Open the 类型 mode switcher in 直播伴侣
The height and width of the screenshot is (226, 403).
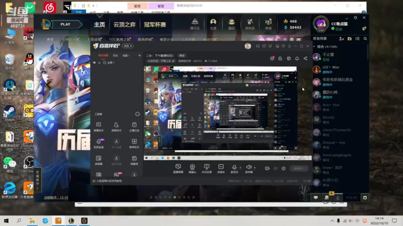[x=128, y=46]
